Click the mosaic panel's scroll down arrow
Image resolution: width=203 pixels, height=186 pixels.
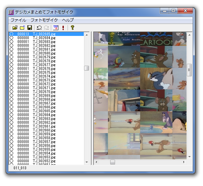(x=189, y=157)
